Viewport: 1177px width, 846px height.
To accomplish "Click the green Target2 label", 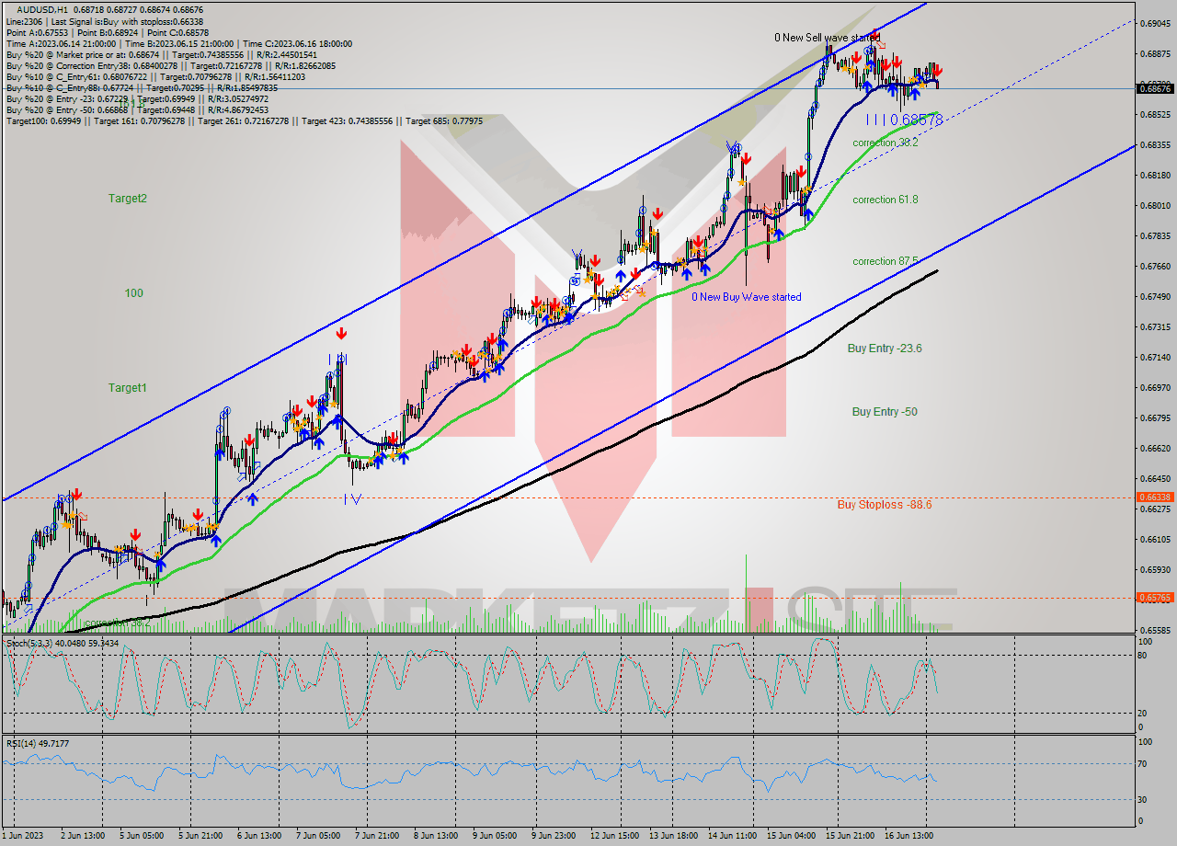I will click(x=127, y=199).
